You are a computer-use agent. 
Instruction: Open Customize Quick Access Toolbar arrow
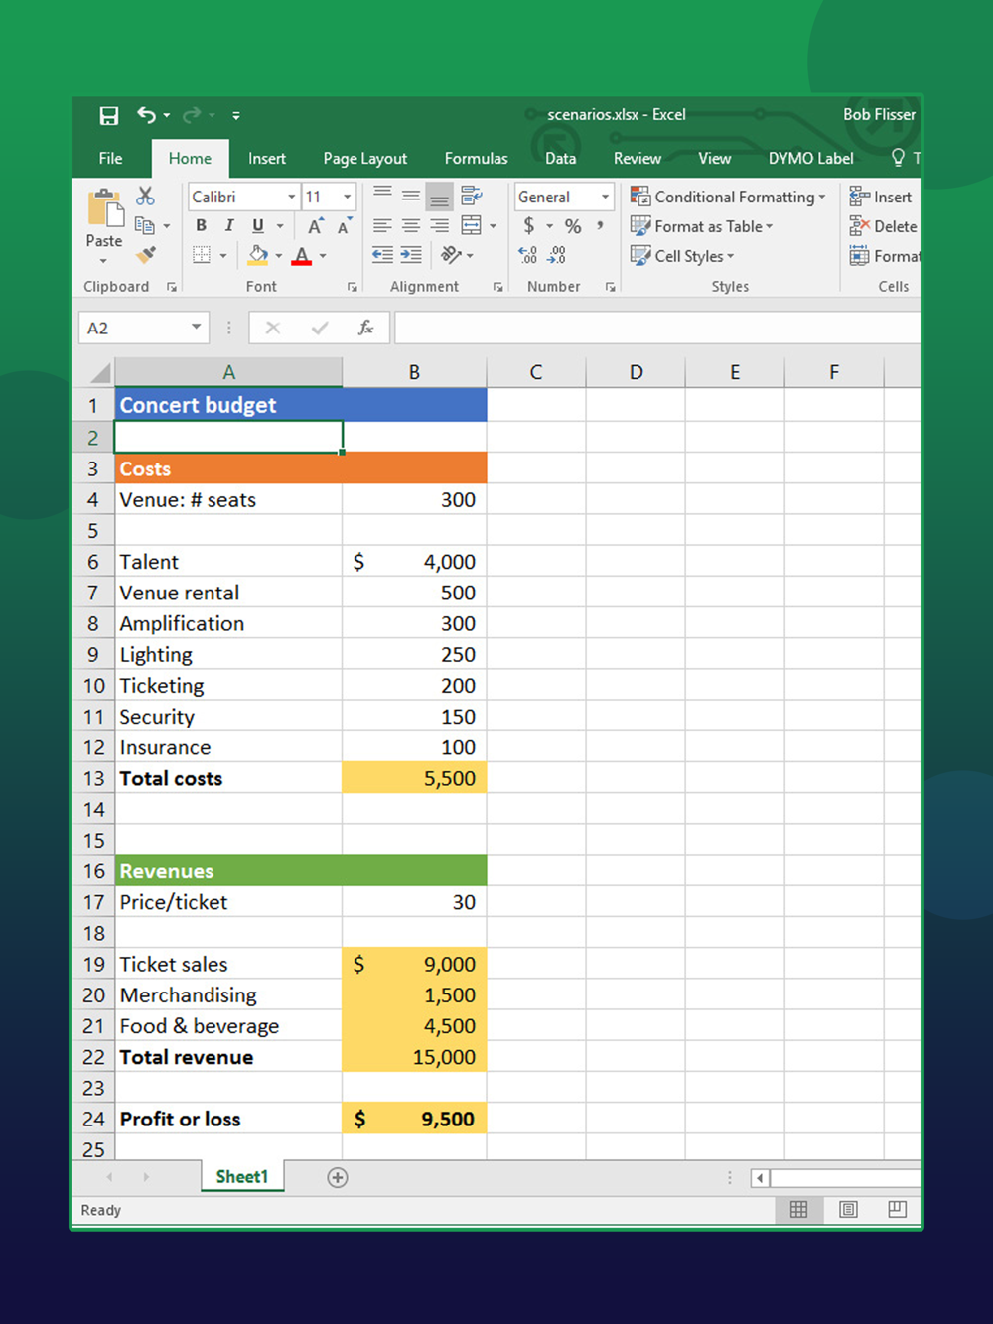[x=236, y=116]
